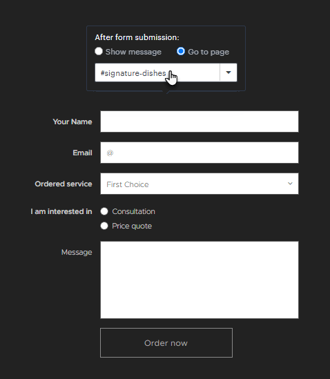Click the Ordered service label
Viewport: 330px width, 379px height.
(x=64, y=184)
